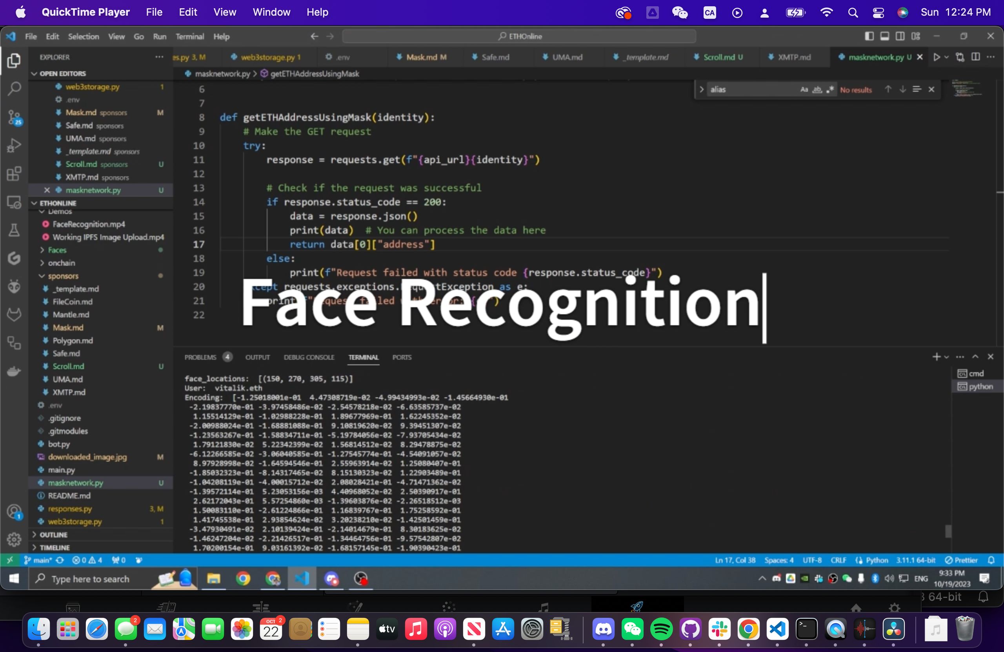Open masknetwork.py in the file tree

click(101, 483)
